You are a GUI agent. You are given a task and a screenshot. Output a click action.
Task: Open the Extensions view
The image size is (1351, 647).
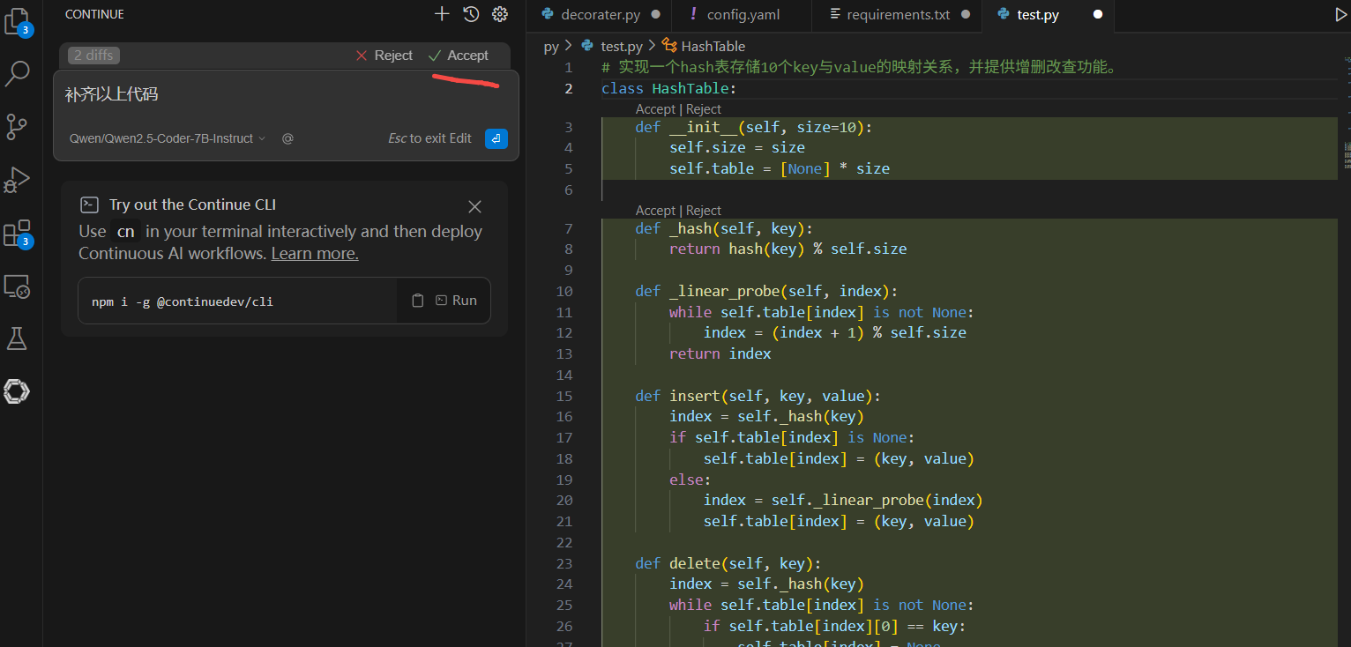point(18,234)
